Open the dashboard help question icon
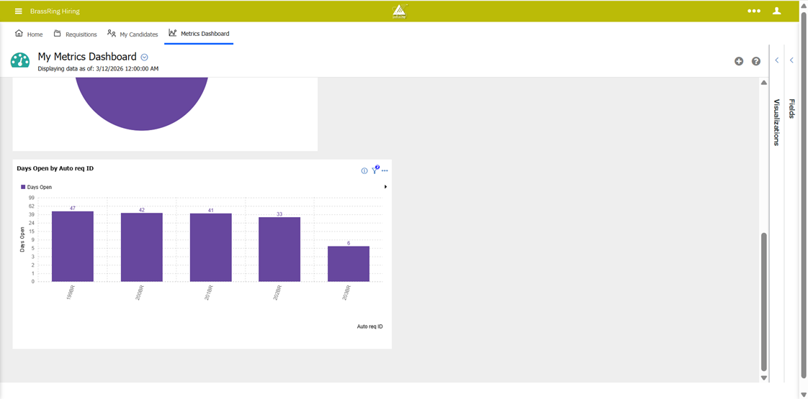This screenshot has height=399, width=808. pos(756,61)
